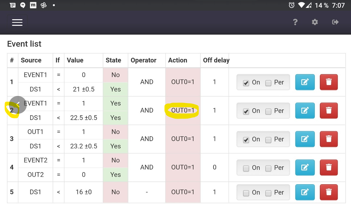Tap the alarm clock status bar icon

[x=291, y=5]
